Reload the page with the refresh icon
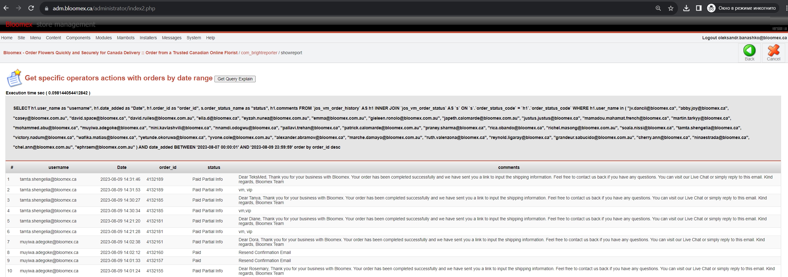The image size is (788, 277). 31,8
